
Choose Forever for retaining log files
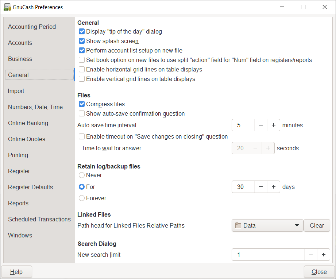[x=82, y=198]
